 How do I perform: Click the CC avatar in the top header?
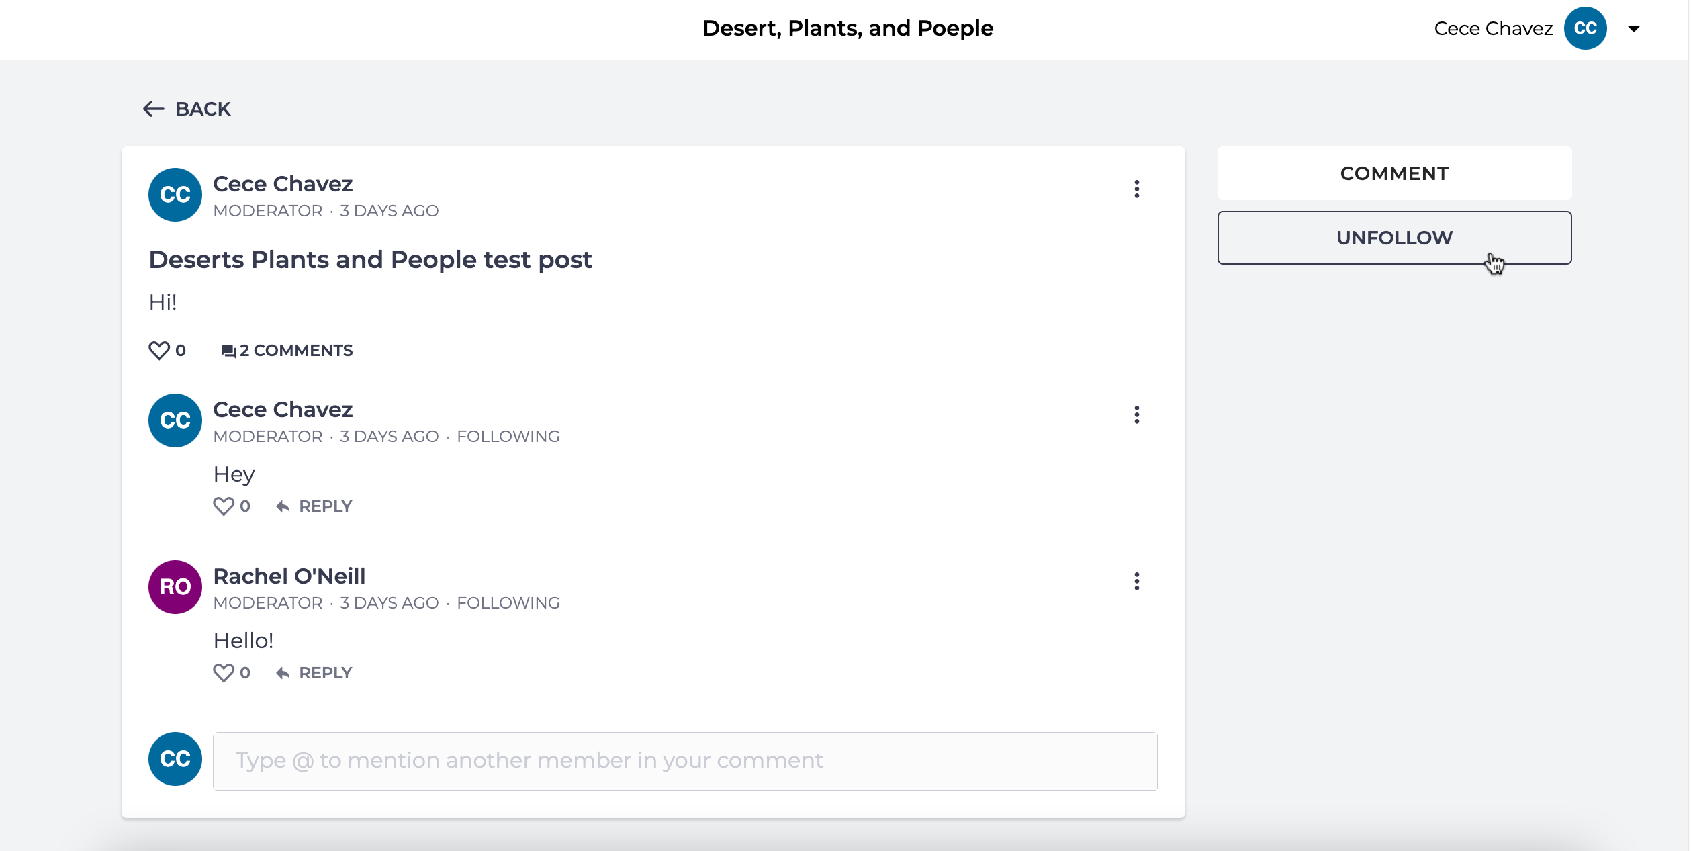pyautogui.click(x=1584, y=28)
